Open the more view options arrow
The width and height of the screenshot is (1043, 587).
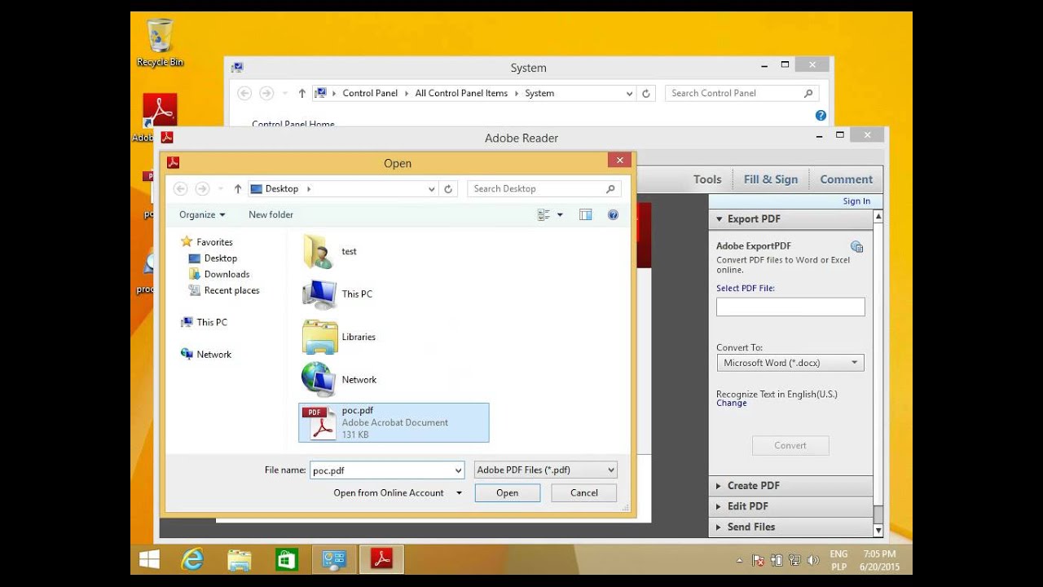560,214
